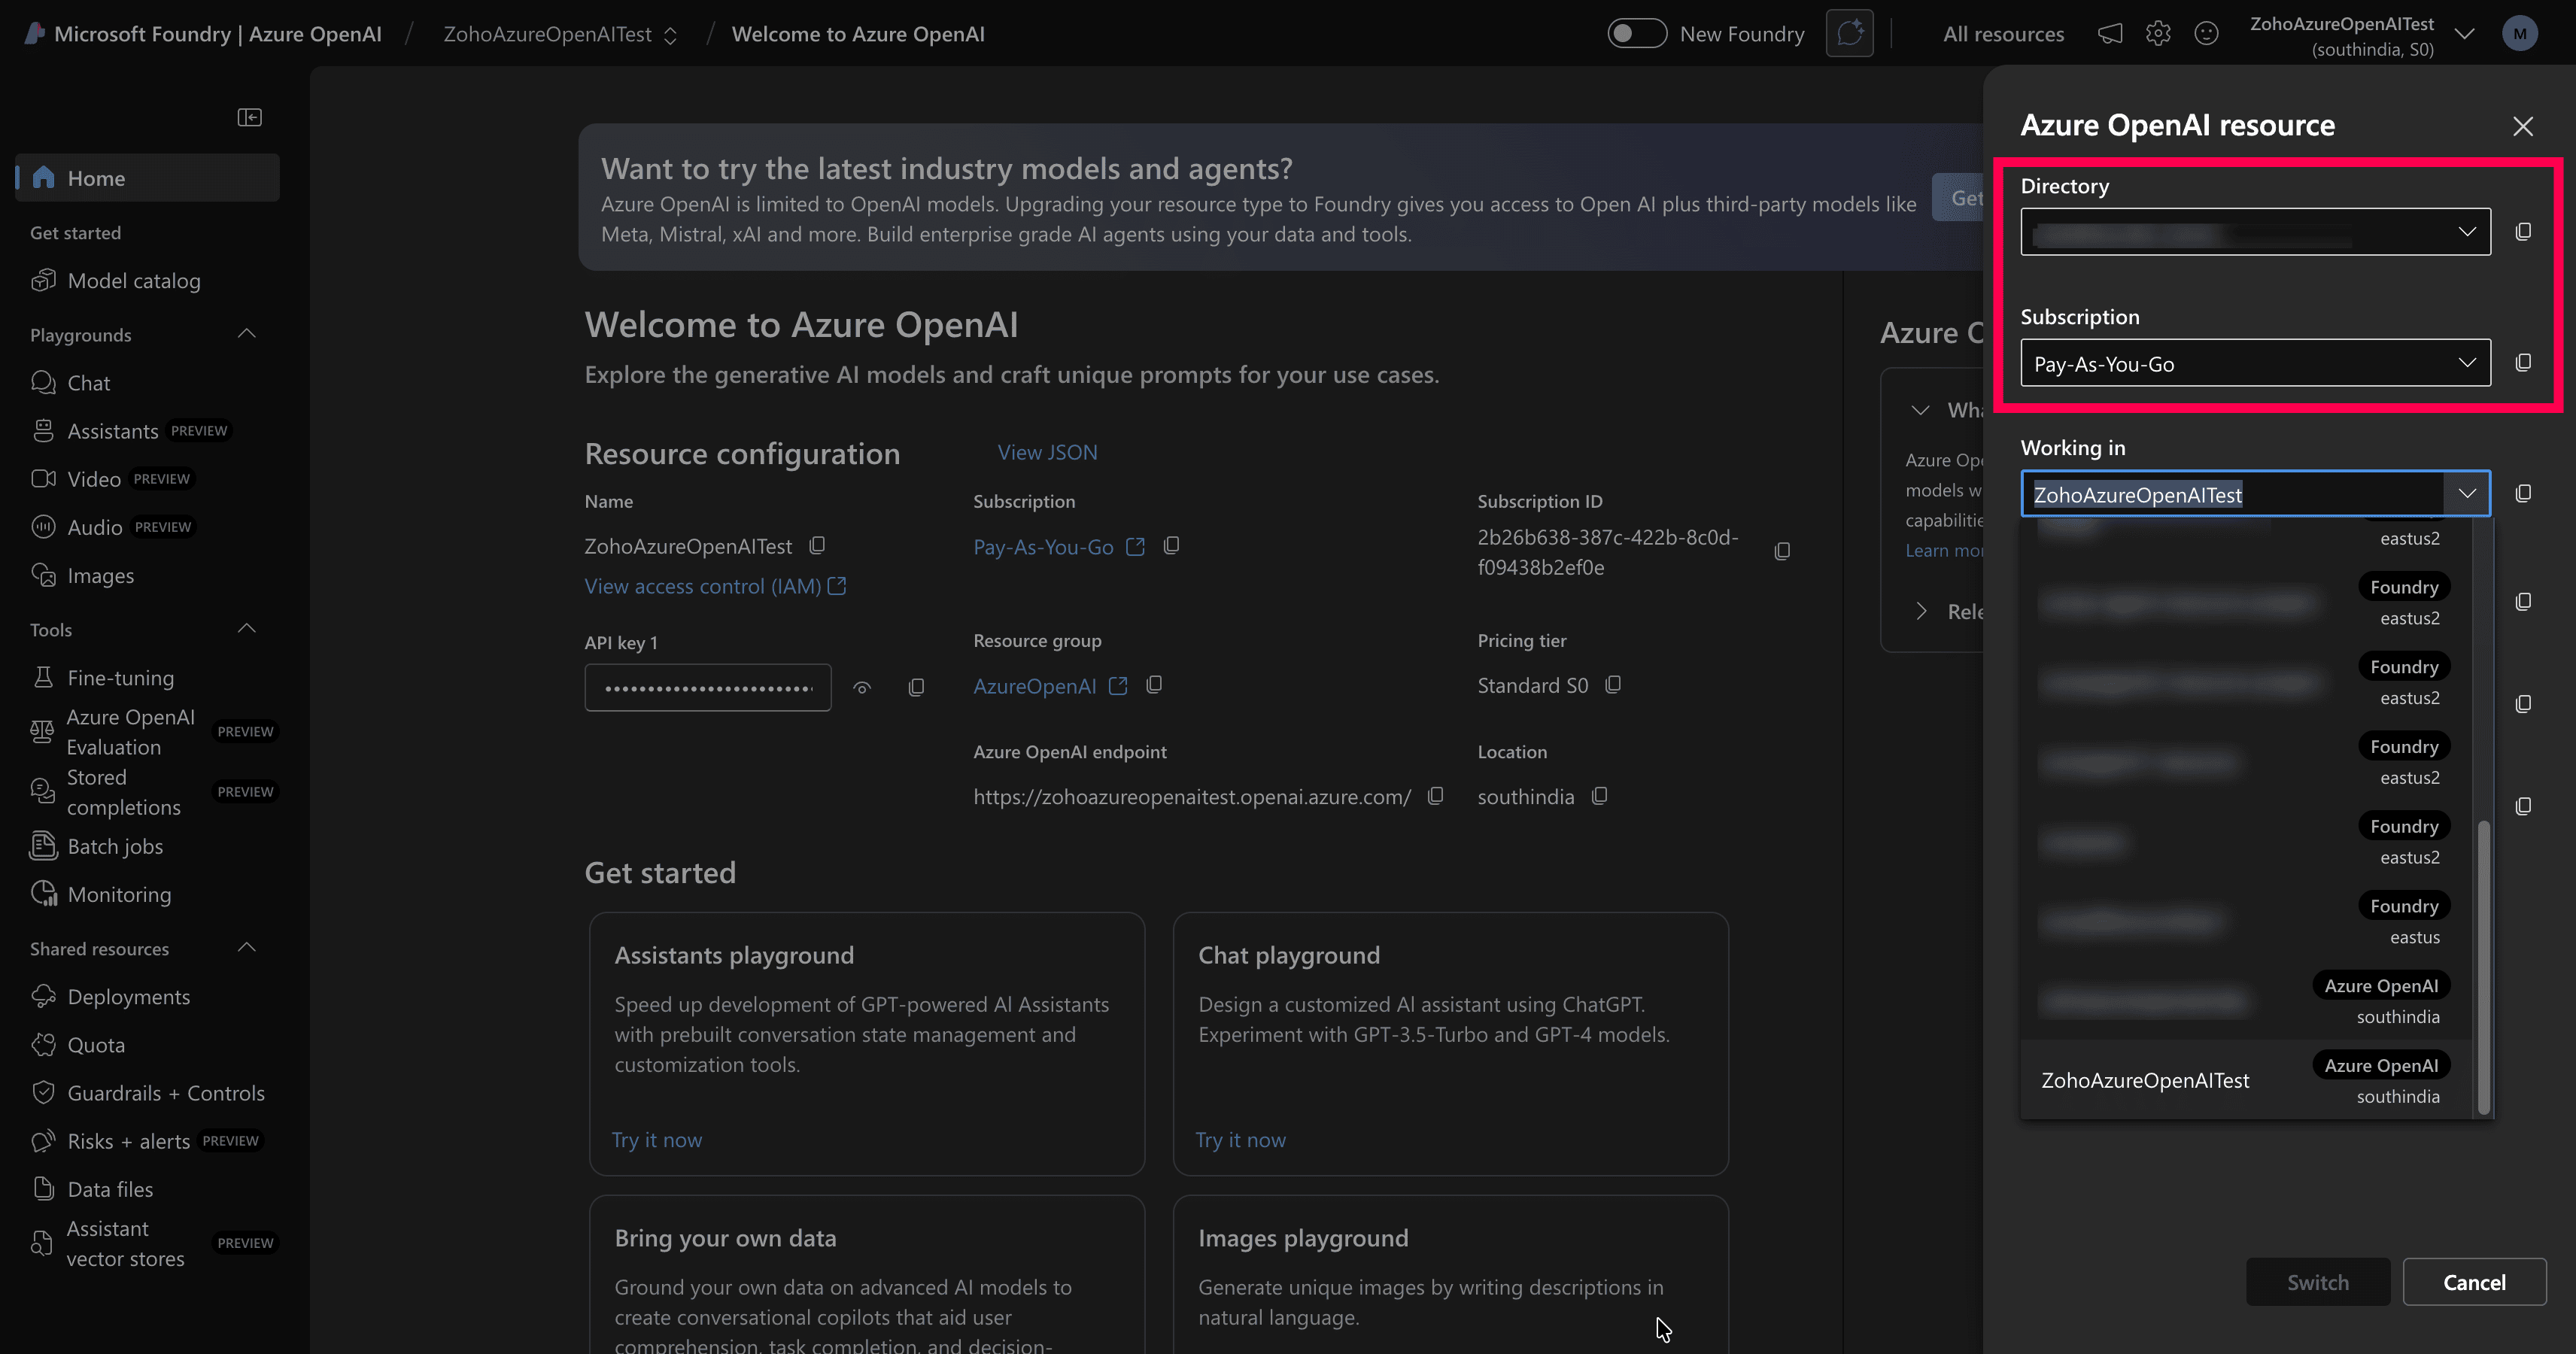Copy the resource name ZohoAzureOpenAITest
2576x1354 pixels.
817,546
